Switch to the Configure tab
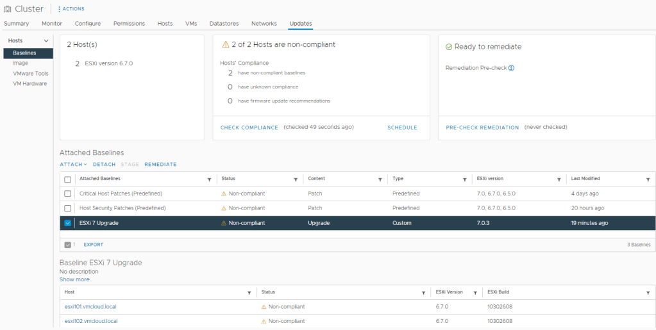Viewport: 656px width, 330px height. (88, 24)
